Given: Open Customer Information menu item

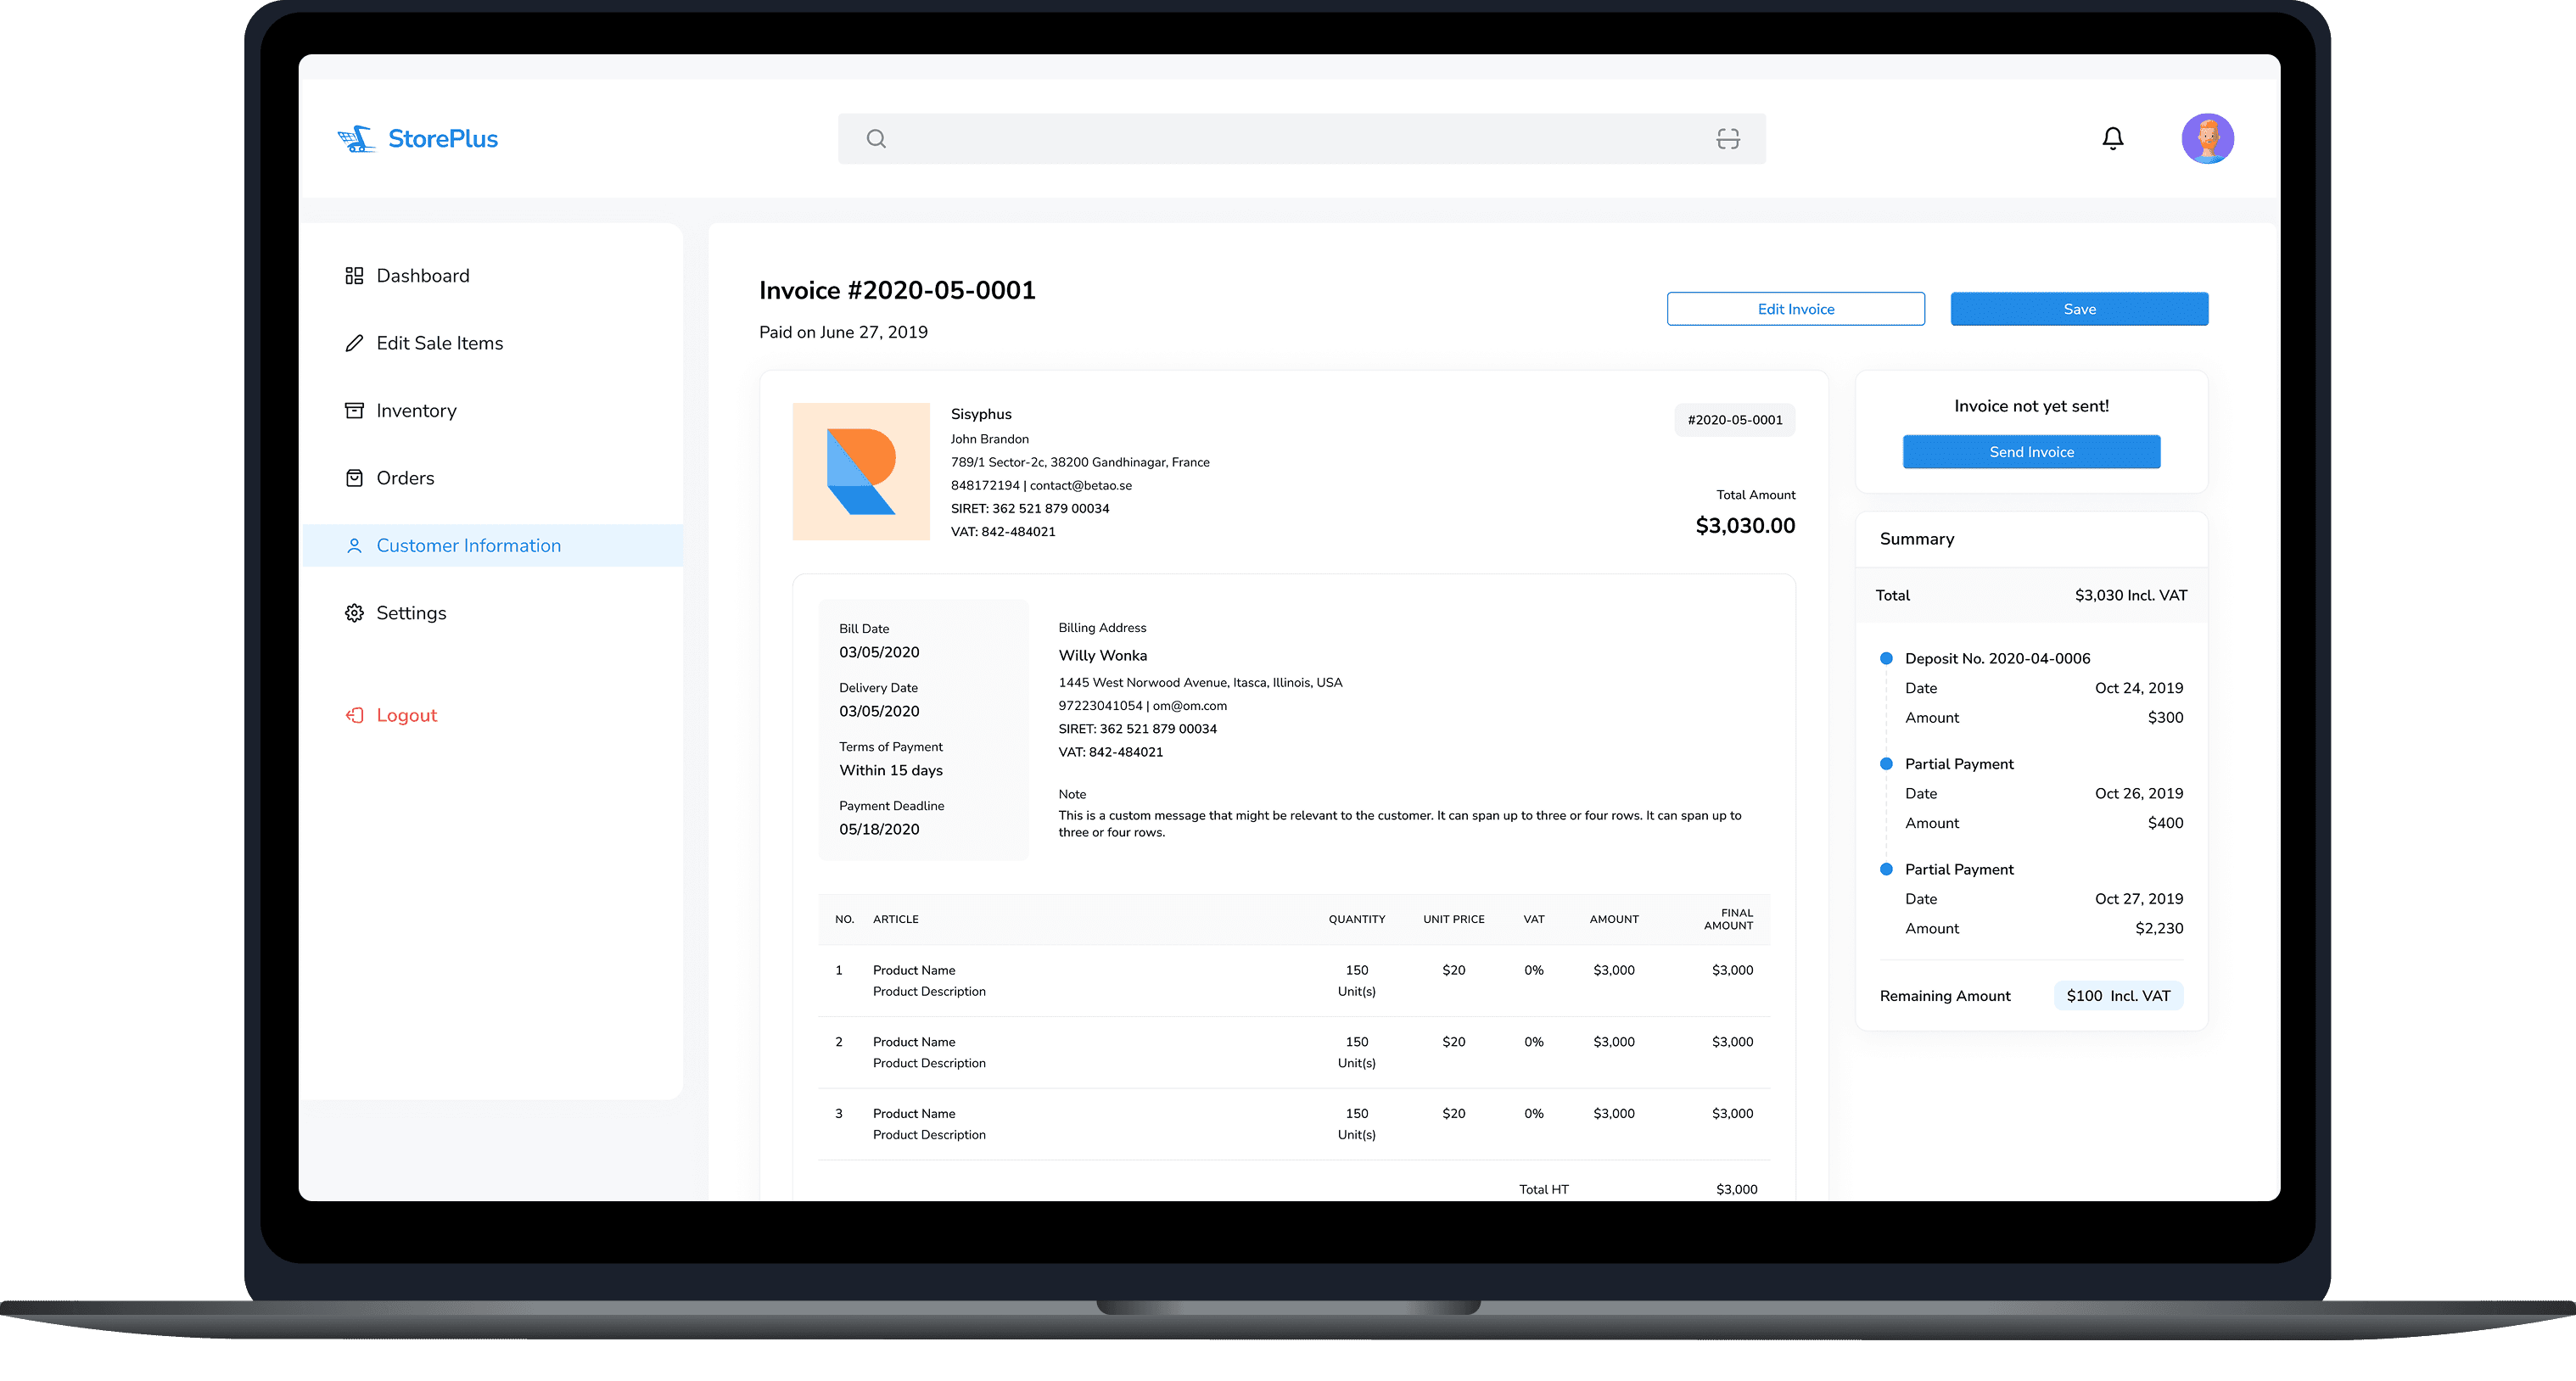Looking at the screenshot, I should [468, 546].
